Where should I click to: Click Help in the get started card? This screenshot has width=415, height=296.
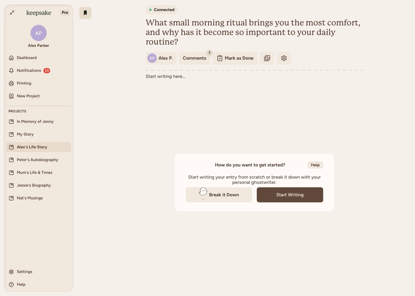coord(315,165)
